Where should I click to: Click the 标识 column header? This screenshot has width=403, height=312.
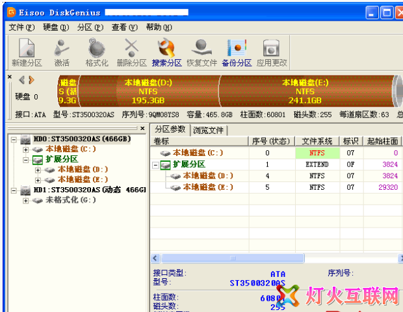coord(351,141)
